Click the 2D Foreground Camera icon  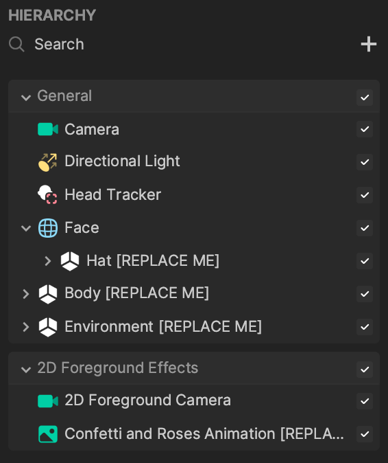[x=48, y=401]
